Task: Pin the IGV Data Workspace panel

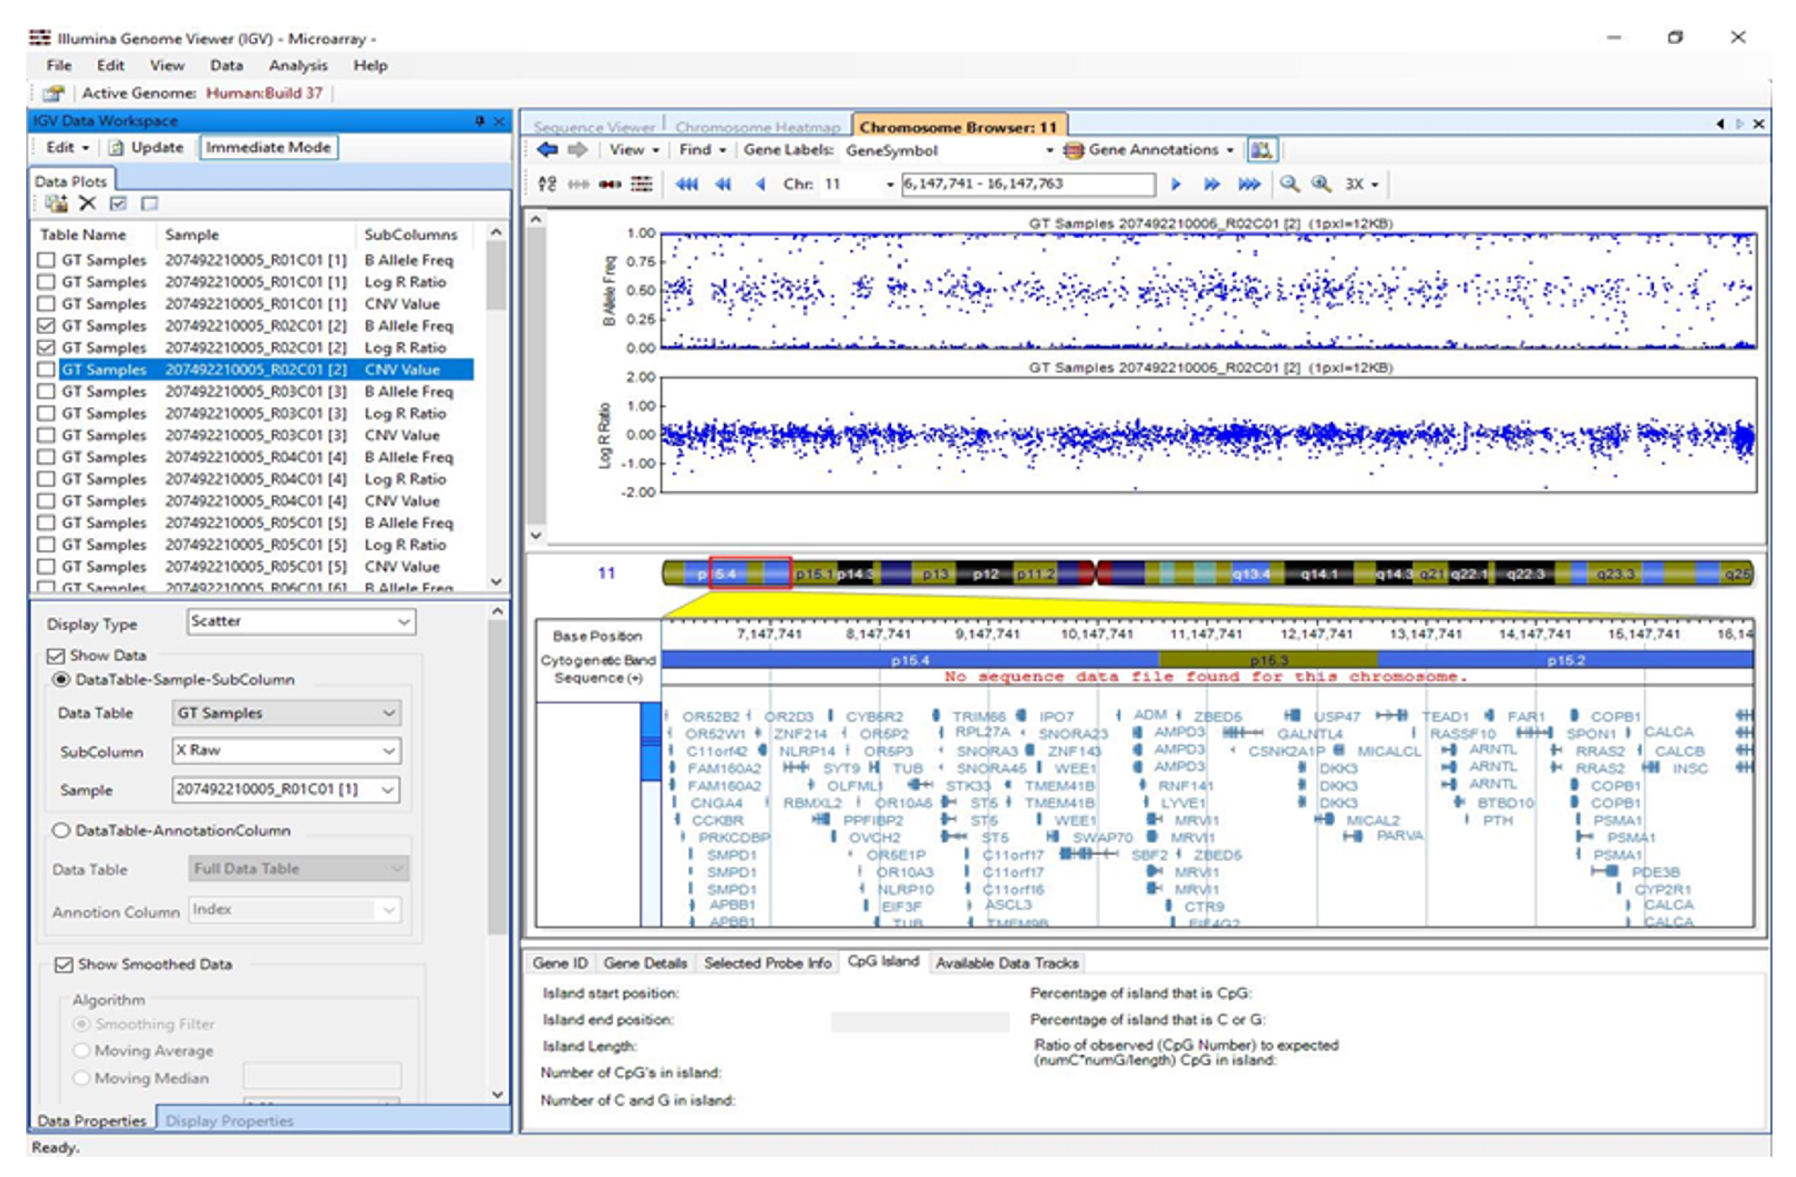Action: [x=480, y=121]
